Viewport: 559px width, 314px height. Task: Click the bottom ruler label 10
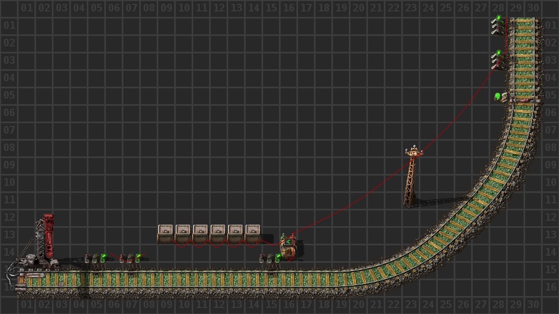[184, 304]
